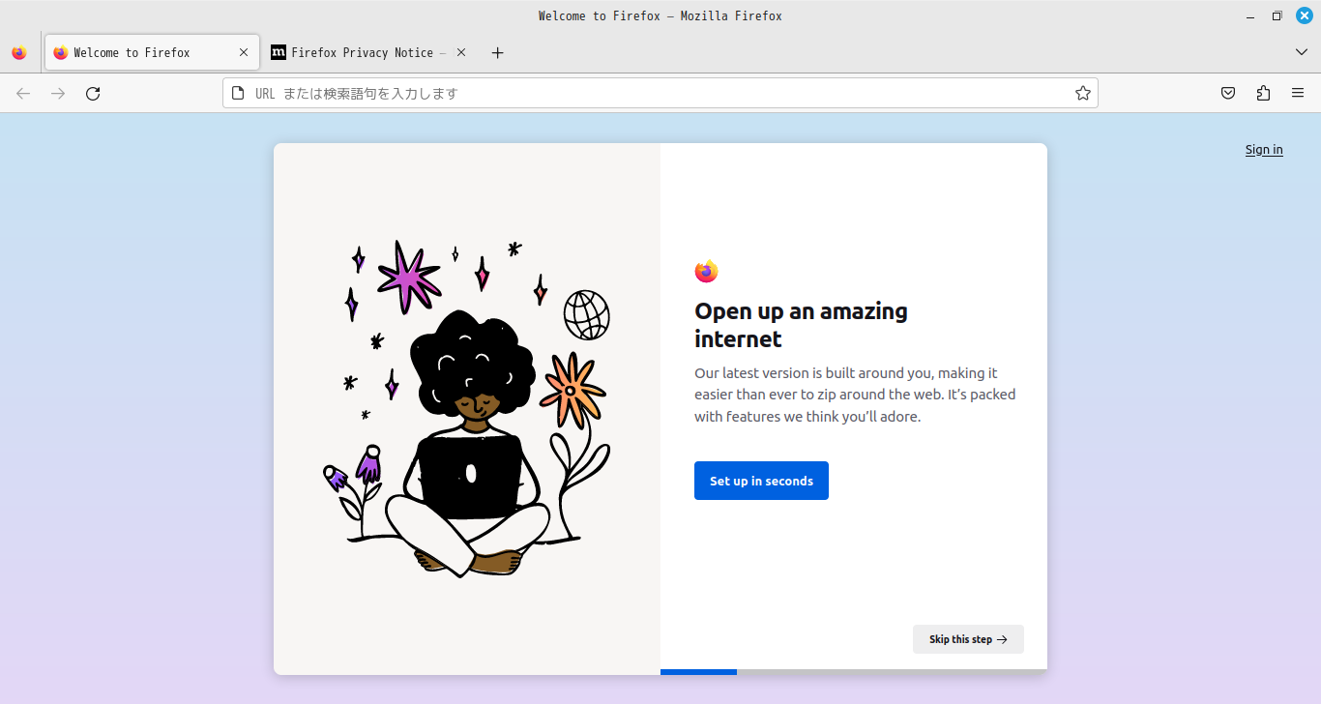Go back one page
This screenshot has width=1321, height=704.
coord(23,94)
